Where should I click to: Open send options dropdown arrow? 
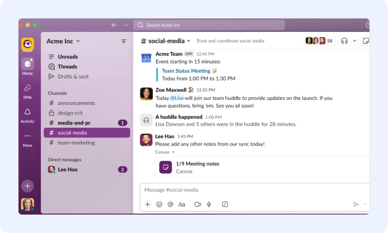365,204
